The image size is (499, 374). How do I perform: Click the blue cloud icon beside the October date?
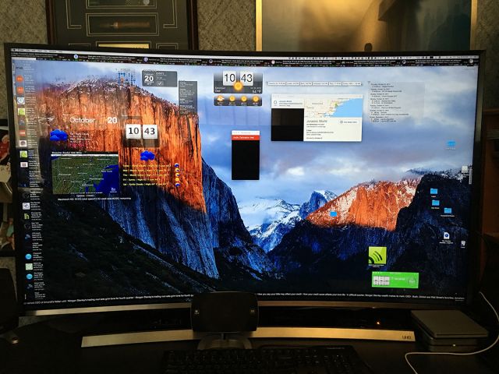(x=58, y=135)
